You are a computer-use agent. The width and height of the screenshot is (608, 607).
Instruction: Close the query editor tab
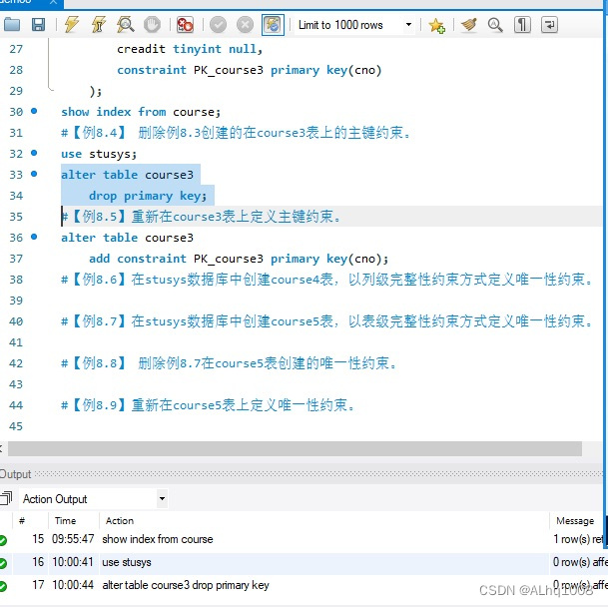coord(54,2)
